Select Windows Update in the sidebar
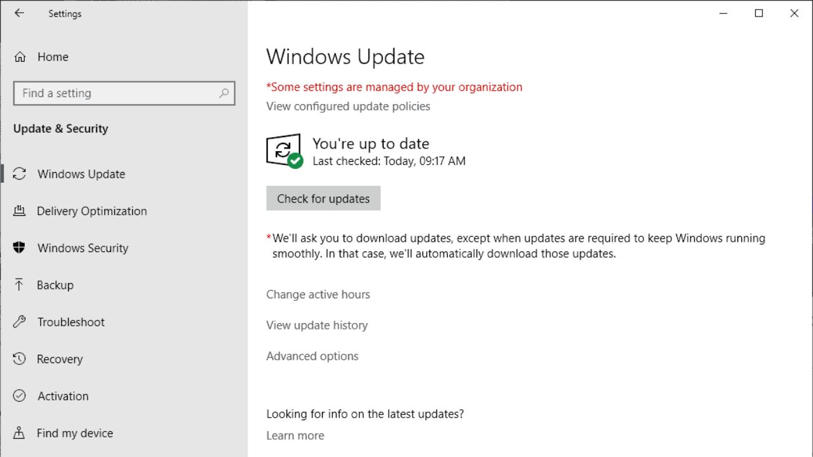The width and height of the screenshot is (813, 457). click(81, 175)
